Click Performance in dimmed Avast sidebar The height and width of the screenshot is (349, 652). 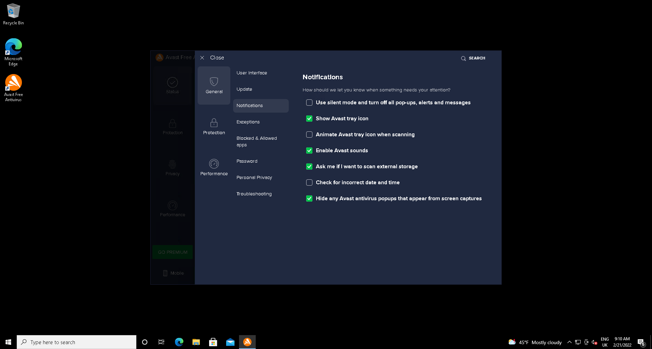pos(173,209)
